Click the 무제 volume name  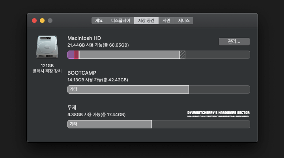pyautogui.click(x=72, y=107)
